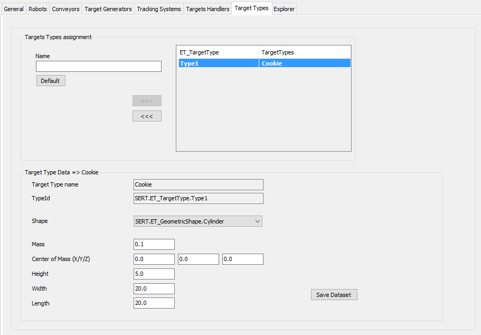Switch to Targets Handlers tab
481x335 pixels.
pyautogui.click(x=208, y=9)
